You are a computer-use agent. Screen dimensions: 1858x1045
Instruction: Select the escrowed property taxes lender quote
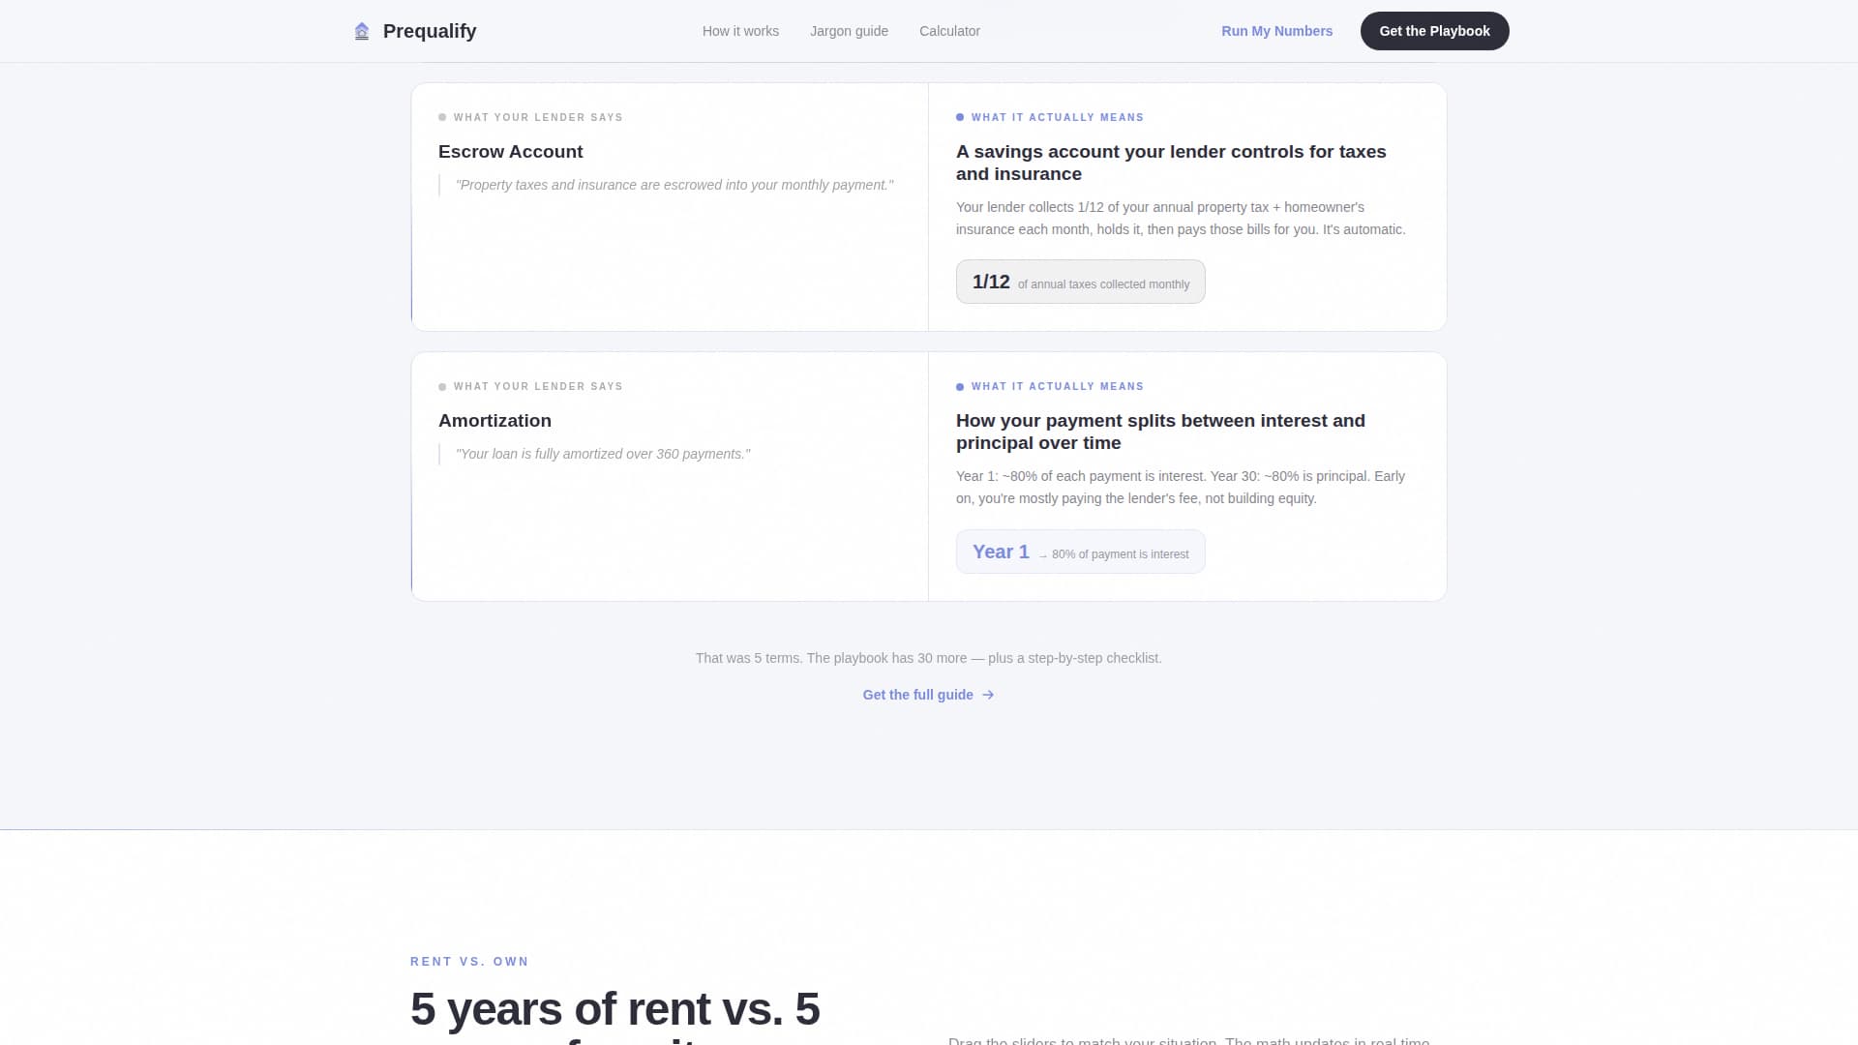[x=674, y=185]
